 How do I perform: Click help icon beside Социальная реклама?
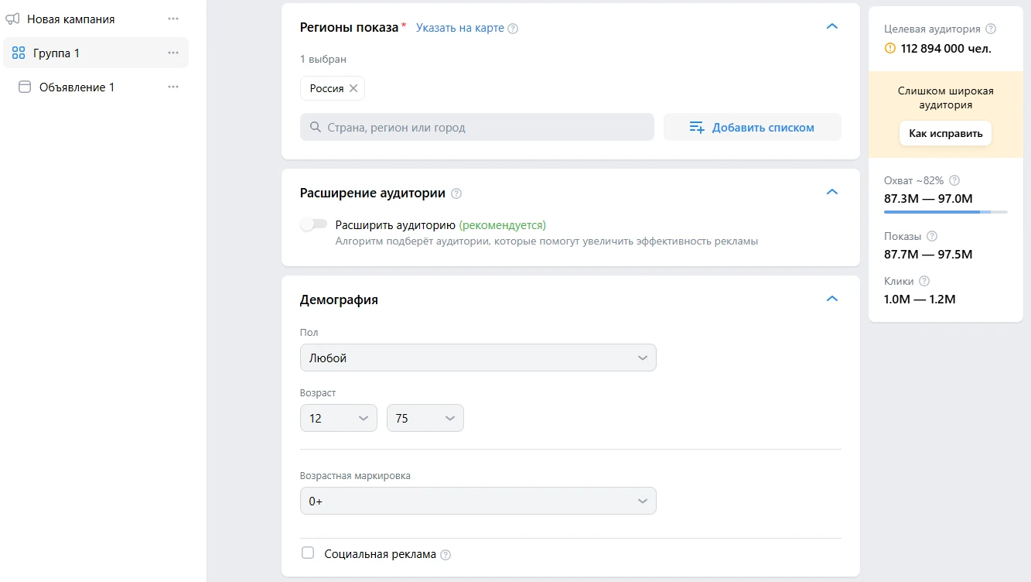[446, 555]
